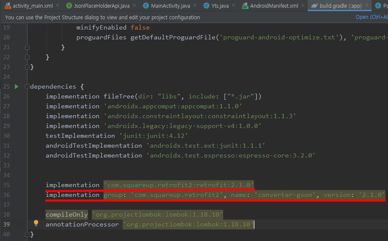The width and height of the screenshot is (388, 241).
Task: Click the manifest icon on AndroidManifest.xml tab
Action: click(x=245, y=6)
